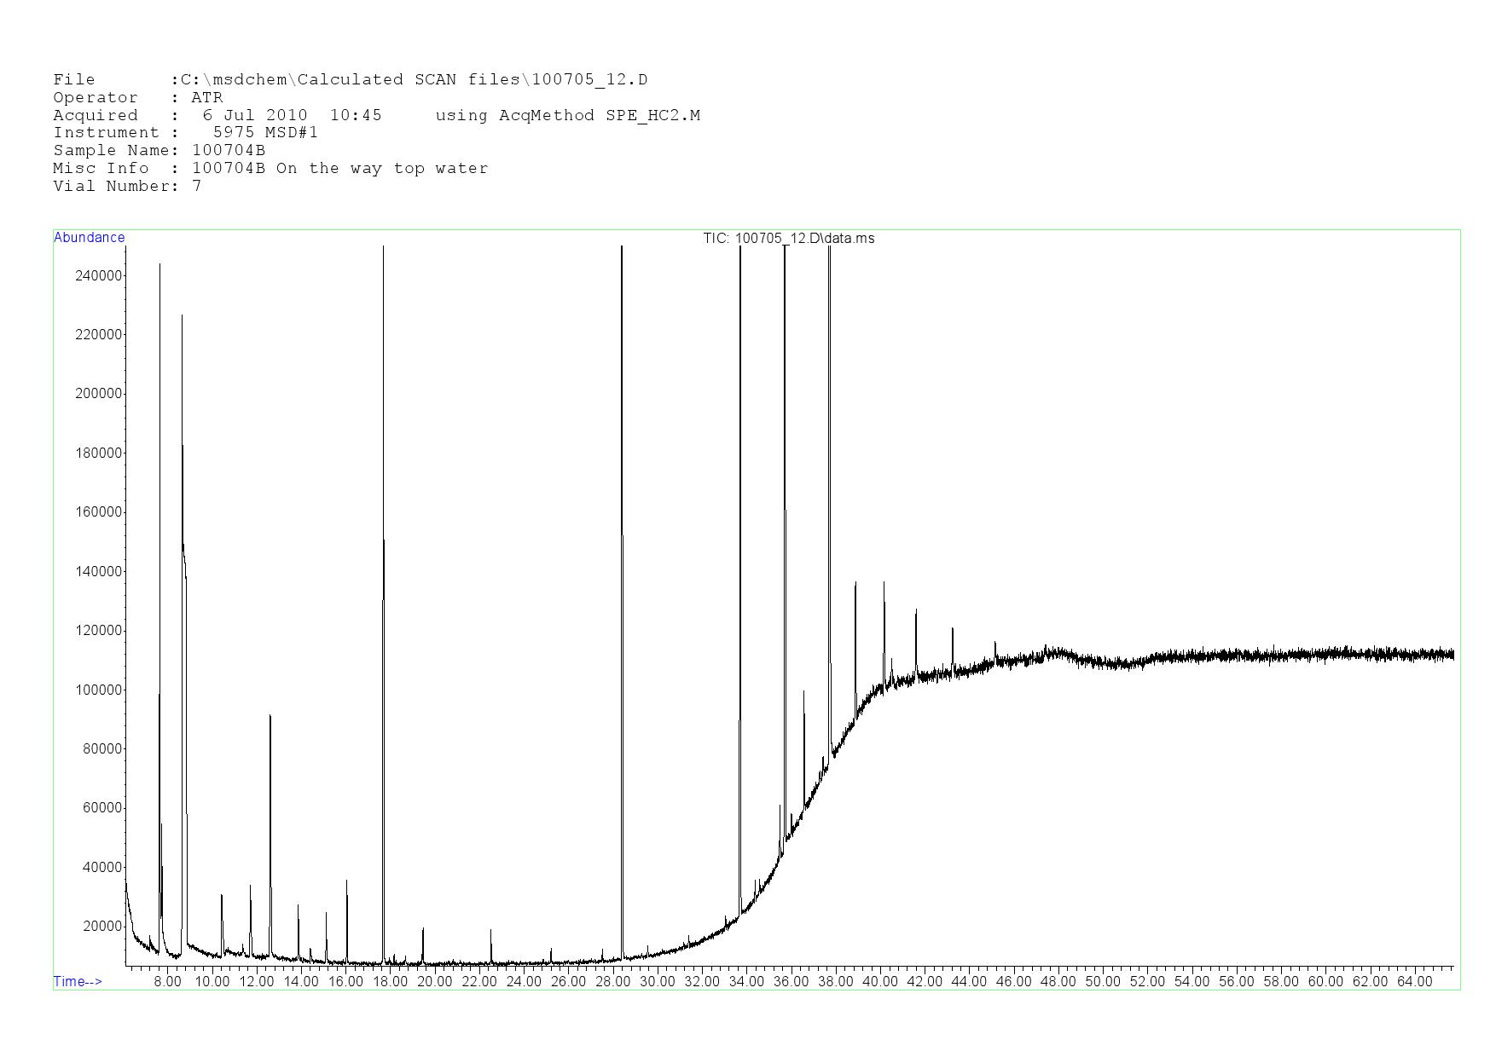
Task: Click the 240000 abundance tick label
Action: coord(99,275)
